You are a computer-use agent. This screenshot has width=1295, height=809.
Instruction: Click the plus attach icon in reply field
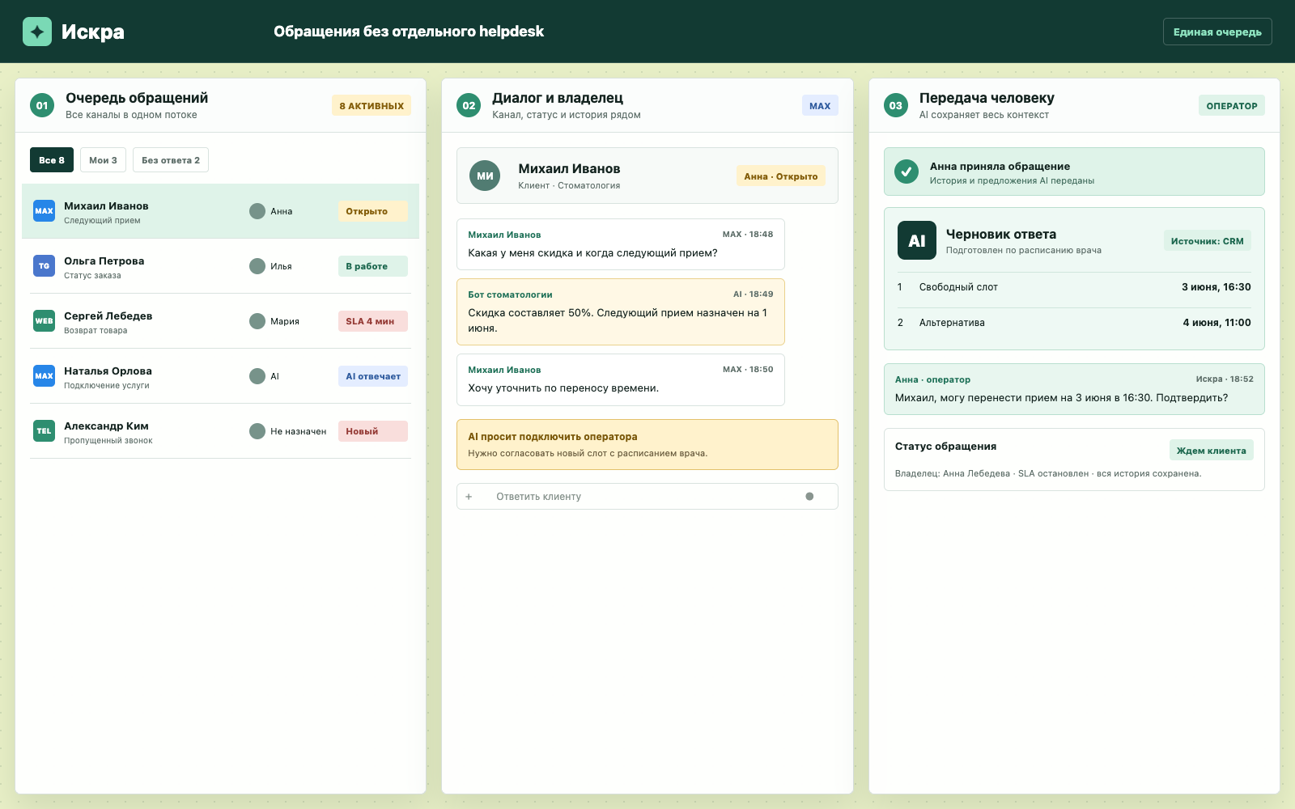click(469, 497)
